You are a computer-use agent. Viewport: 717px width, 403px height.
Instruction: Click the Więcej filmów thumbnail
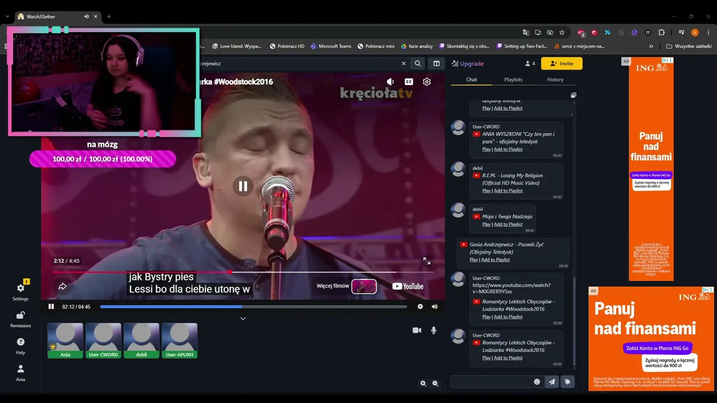point(364,287)
